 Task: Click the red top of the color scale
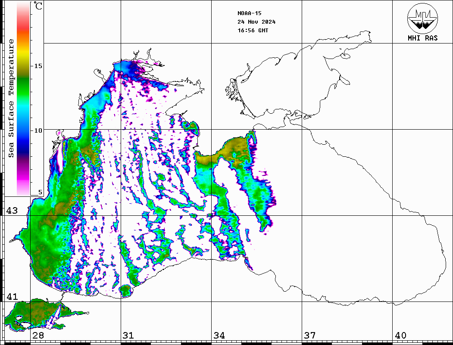click(23, 26)
